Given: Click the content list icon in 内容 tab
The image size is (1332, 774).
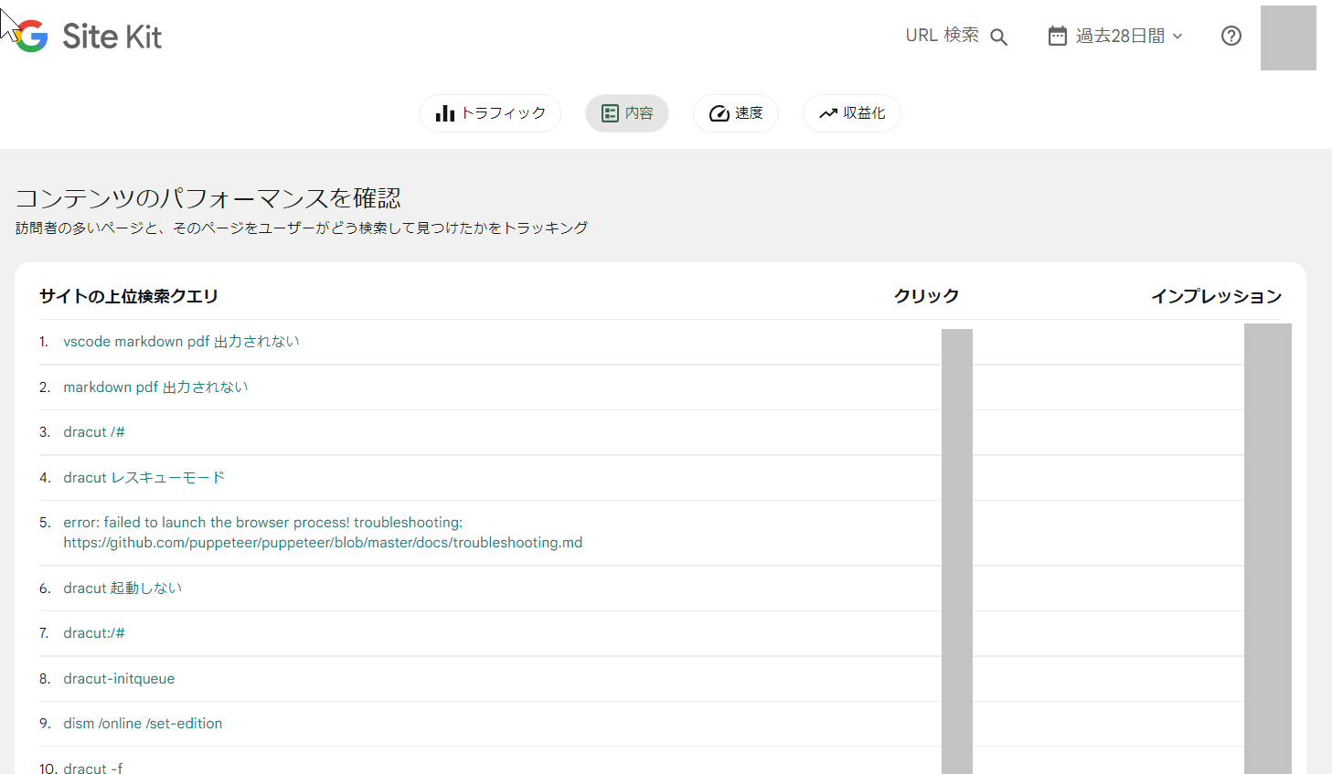Looking at the screenshot, I should click(x=610, y=113).
